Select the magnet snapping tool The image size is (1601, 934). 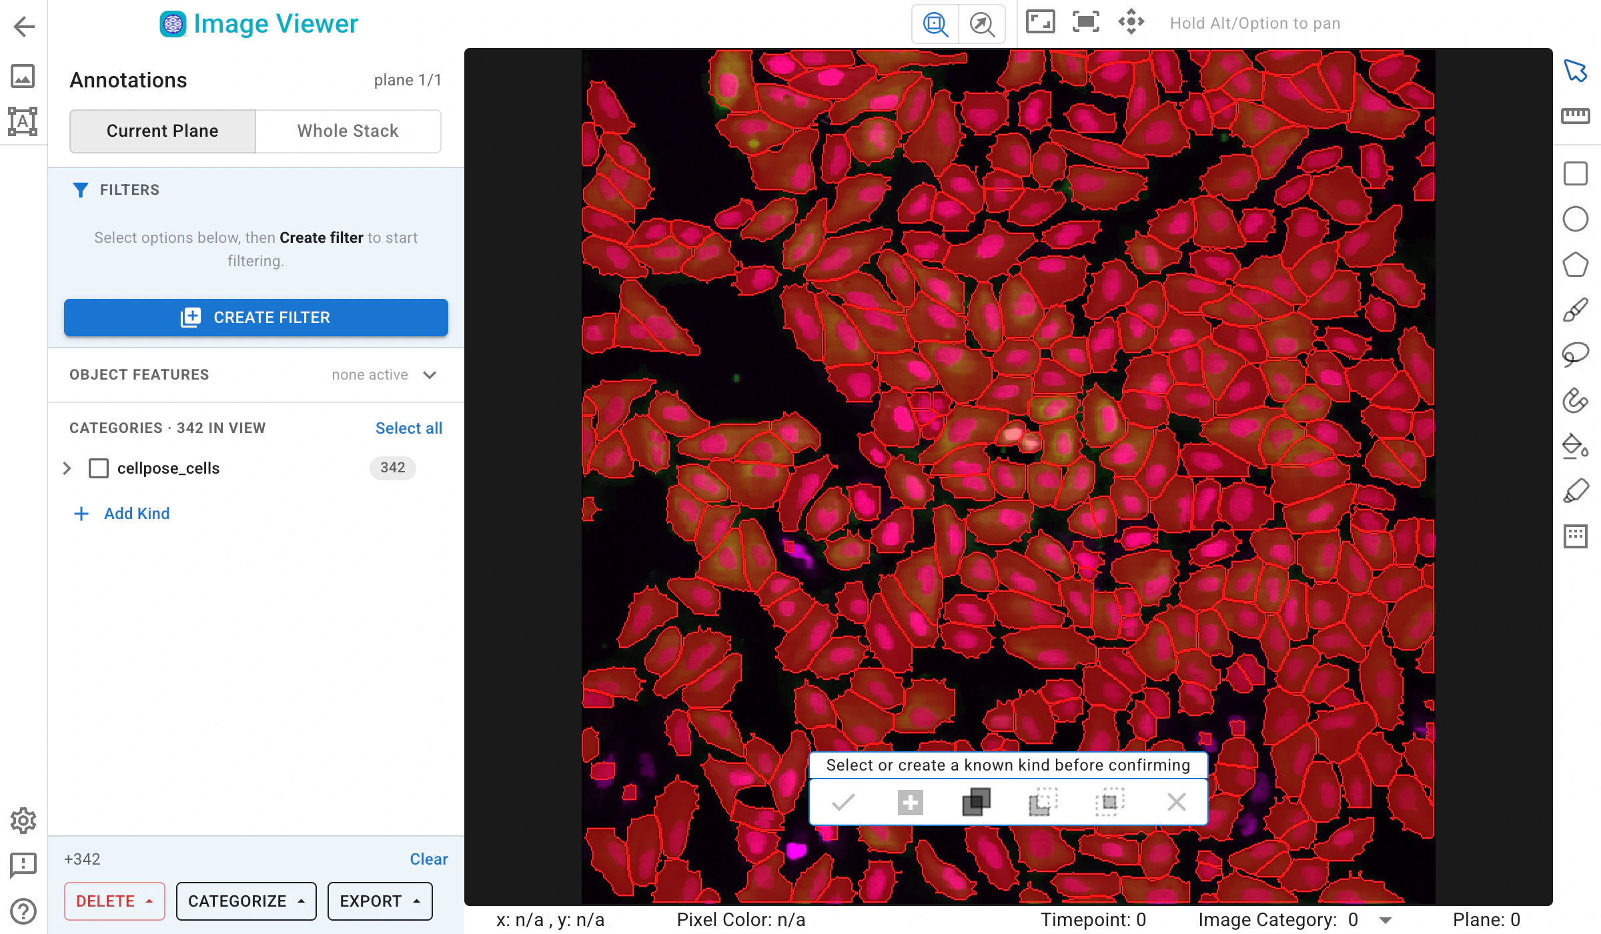pyautogui.click(x=1575, y=400)
